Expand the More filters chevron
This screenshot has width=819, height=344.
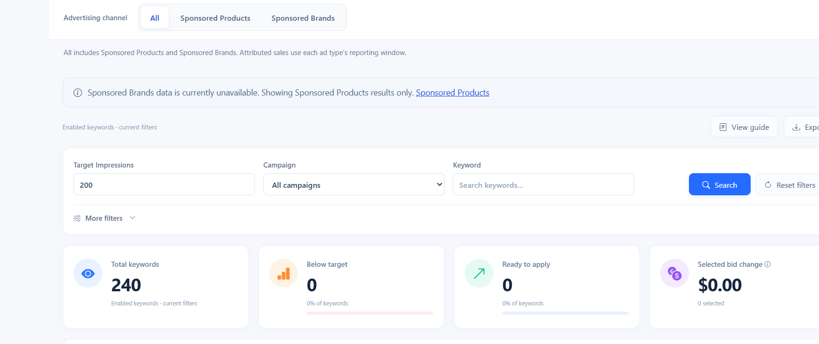click(x=132, y=218)
